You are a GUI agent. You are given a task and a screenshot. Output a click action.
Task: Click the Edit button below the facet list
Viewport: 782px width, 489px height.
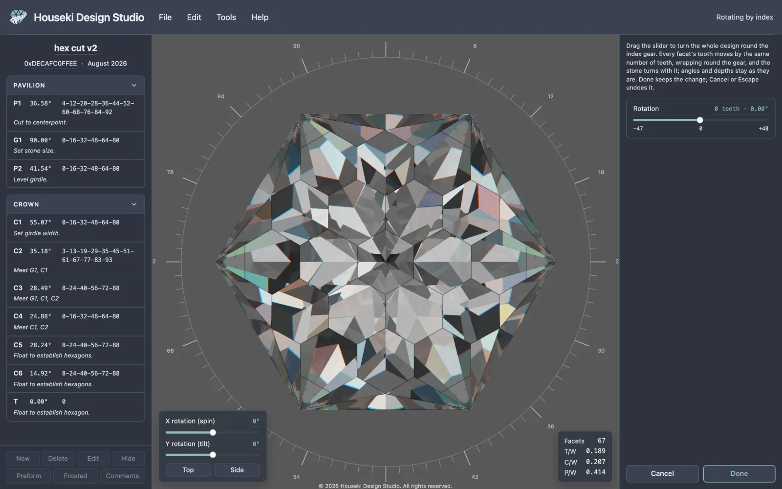coord(93,459)
